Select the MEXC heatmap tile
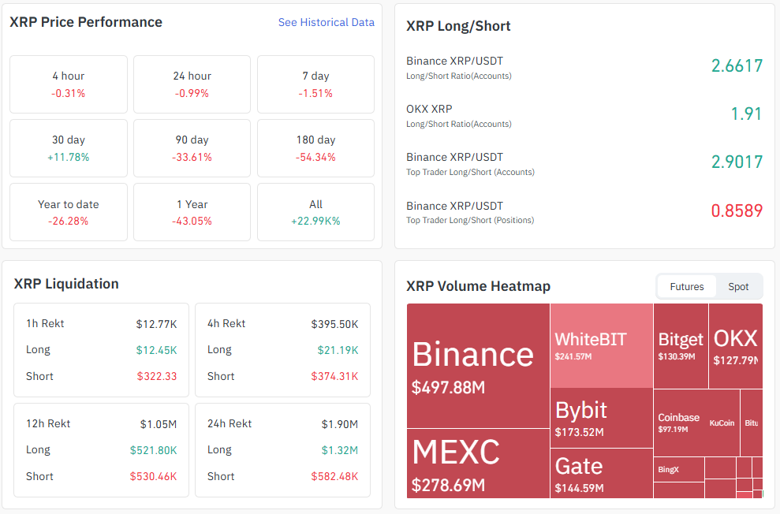 [478, 464]
